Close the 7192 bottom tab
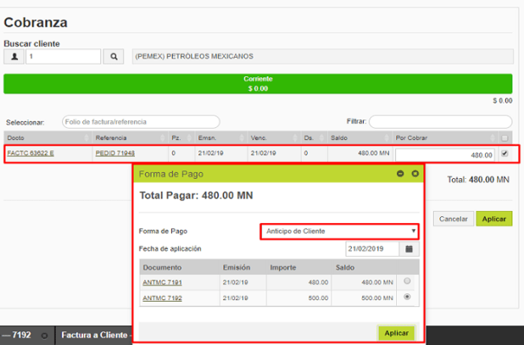This screenshot has width=524, height=345. pos(44,336)
